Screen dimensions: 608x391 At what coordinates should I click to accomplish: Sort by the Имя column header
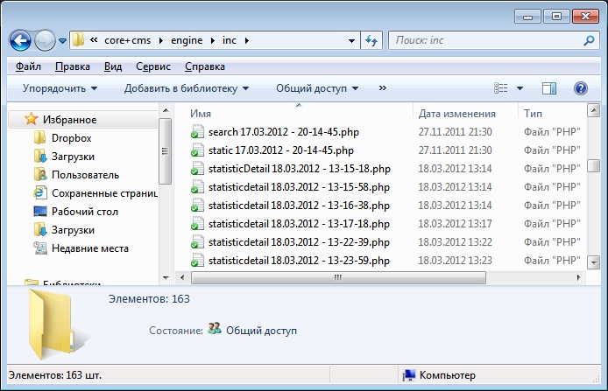[x=201, y=114]
